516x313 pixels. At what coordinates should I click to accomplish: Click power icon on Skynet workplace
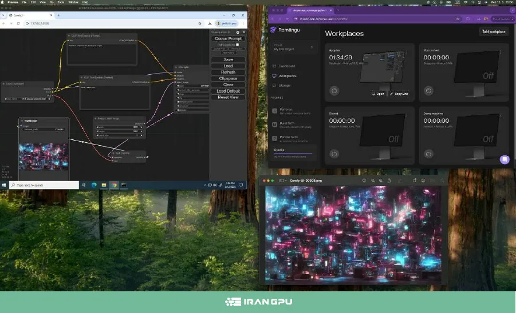pyautogui.click(x=334, y=154)
